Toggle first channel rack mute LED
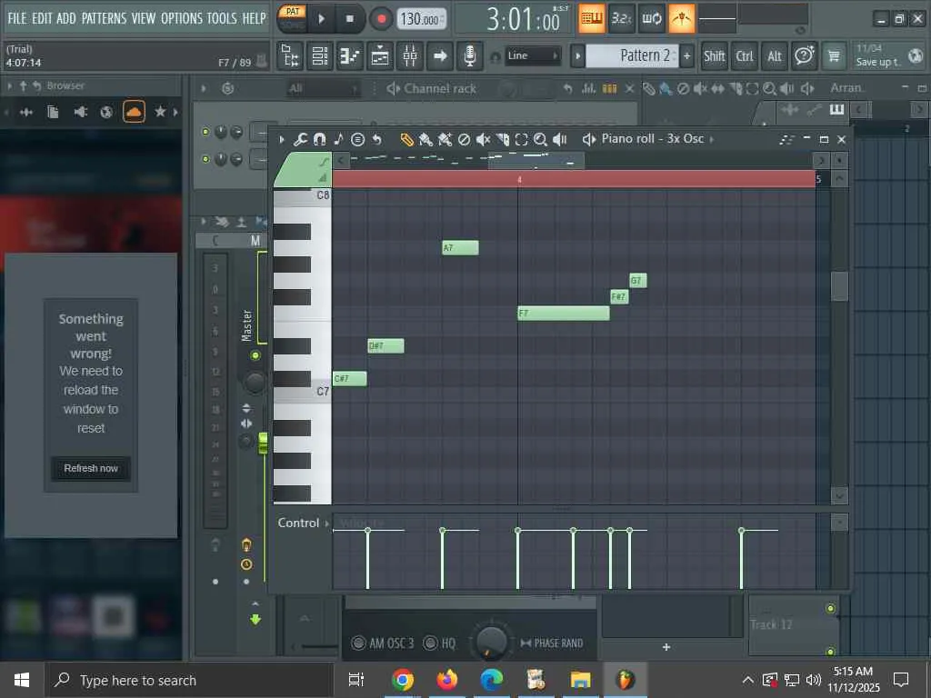This screenshot has width=931, height=698. pos(205,132)
